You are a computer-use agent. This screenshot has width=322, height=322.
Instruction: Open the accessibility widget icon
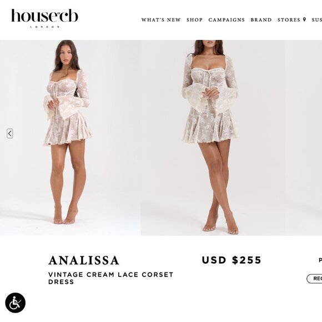(15, 303)
